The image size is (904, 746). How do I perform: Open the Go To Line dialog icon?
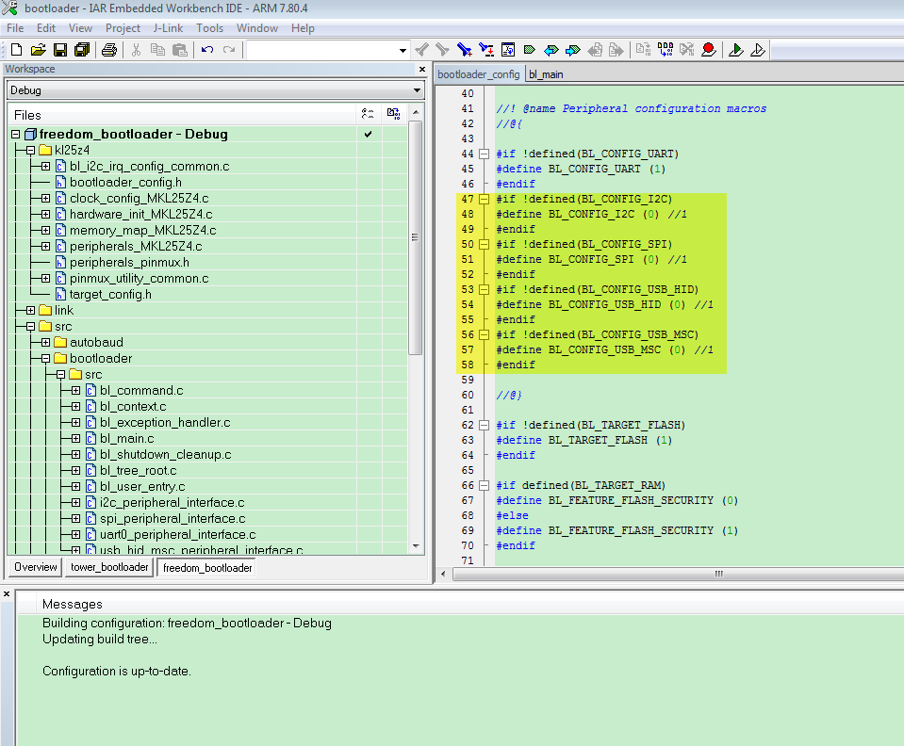click(508, 50)
